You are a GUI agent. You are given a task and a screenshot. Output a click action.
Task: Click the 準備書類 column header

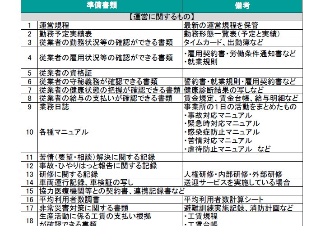(101, 6)
